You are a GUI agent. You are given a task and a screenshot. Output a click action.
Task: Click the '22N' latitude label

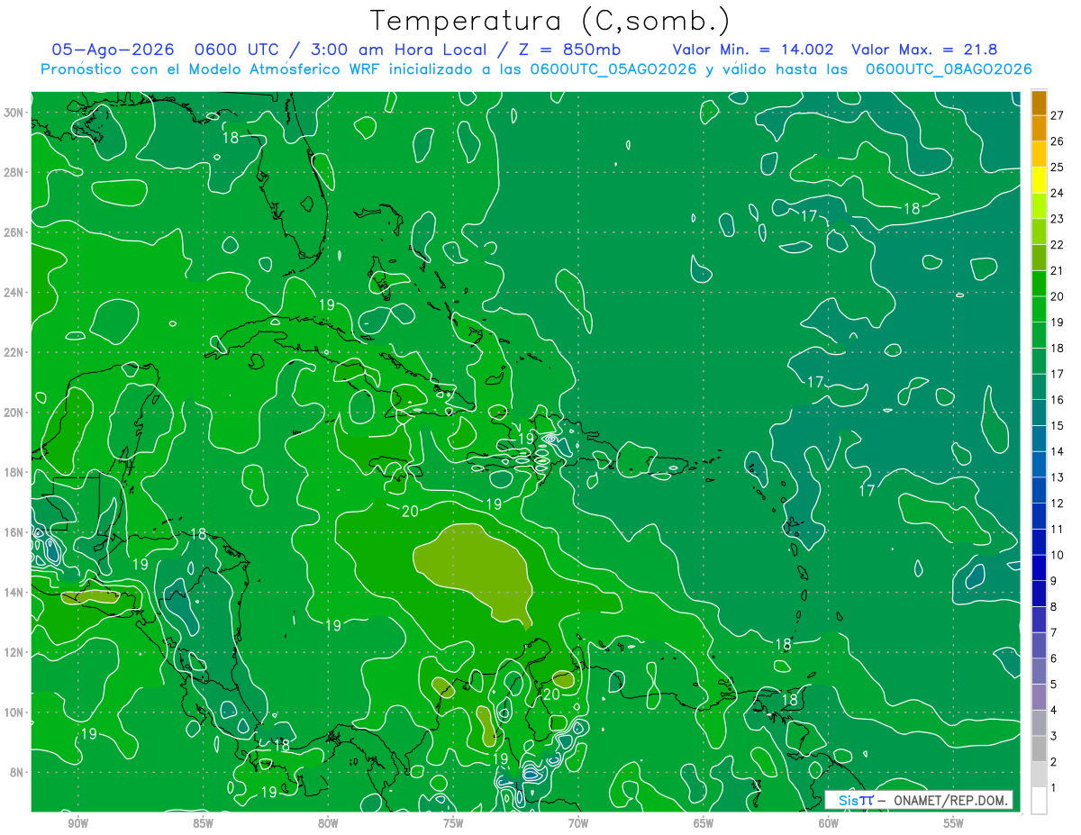[x=14, y=352]
